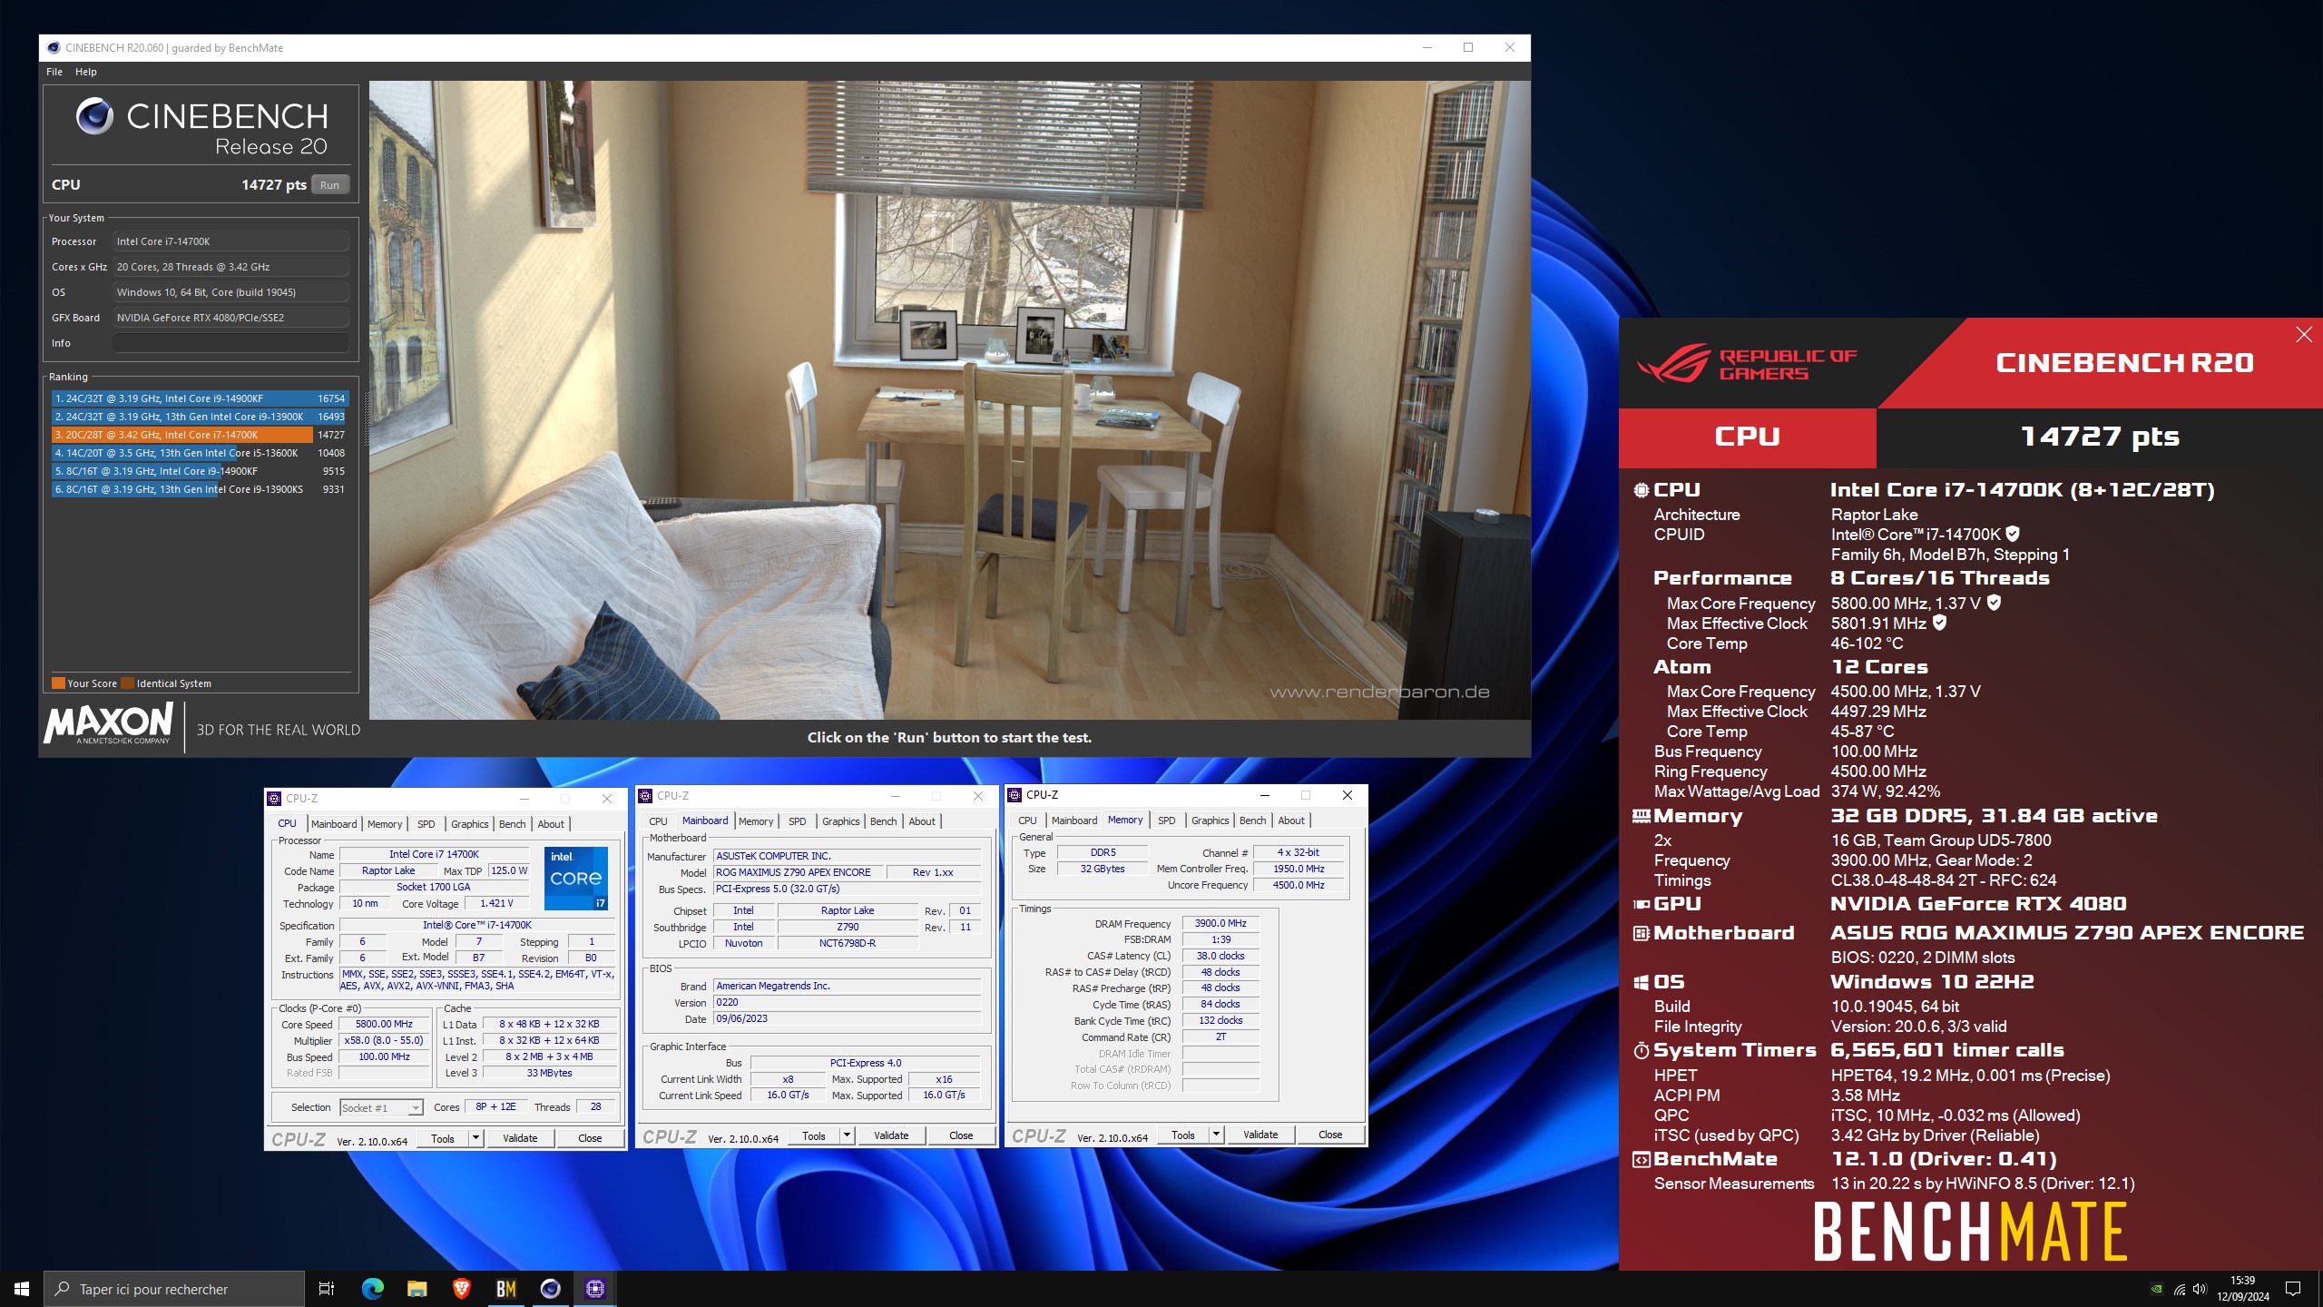
Task: Click Close button in right CPU-Z Memory window
Action: [x=1330, y=1135]
